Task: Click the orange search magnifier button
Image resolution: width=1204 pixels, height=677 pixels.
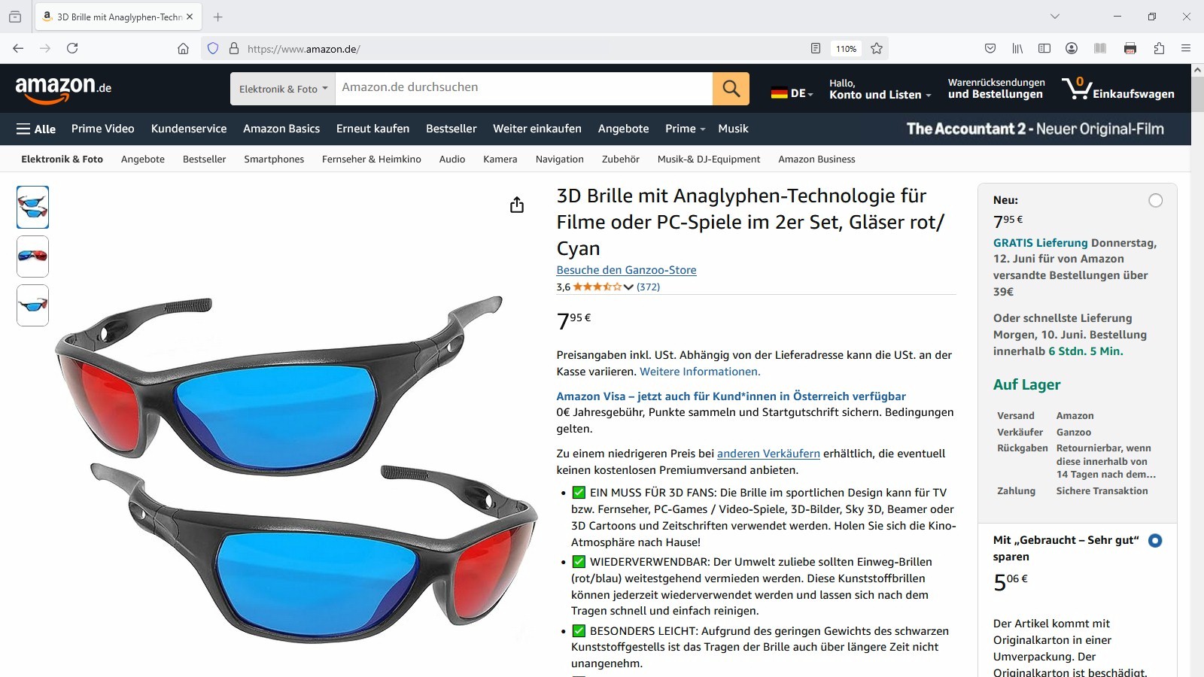Action: (x=731, y=89)
